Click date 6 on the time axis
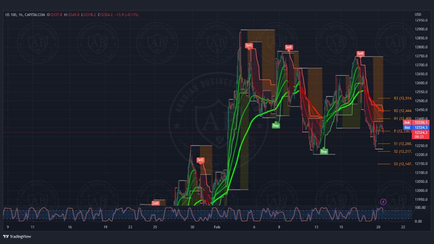The image size is (434, 244). click(x=254, y=227)
